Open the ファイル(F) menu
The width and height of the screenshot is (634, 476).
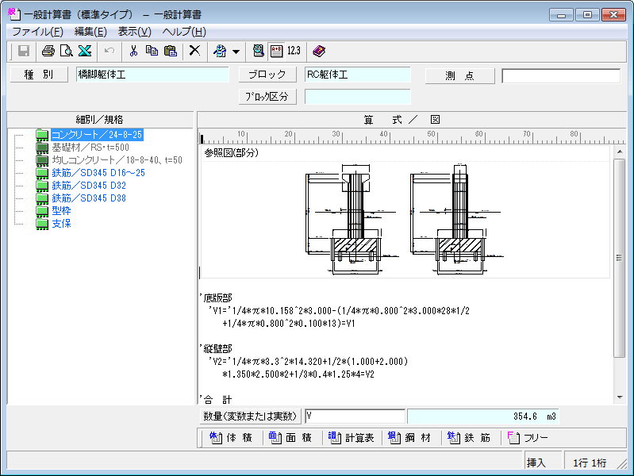coord(37,32)
